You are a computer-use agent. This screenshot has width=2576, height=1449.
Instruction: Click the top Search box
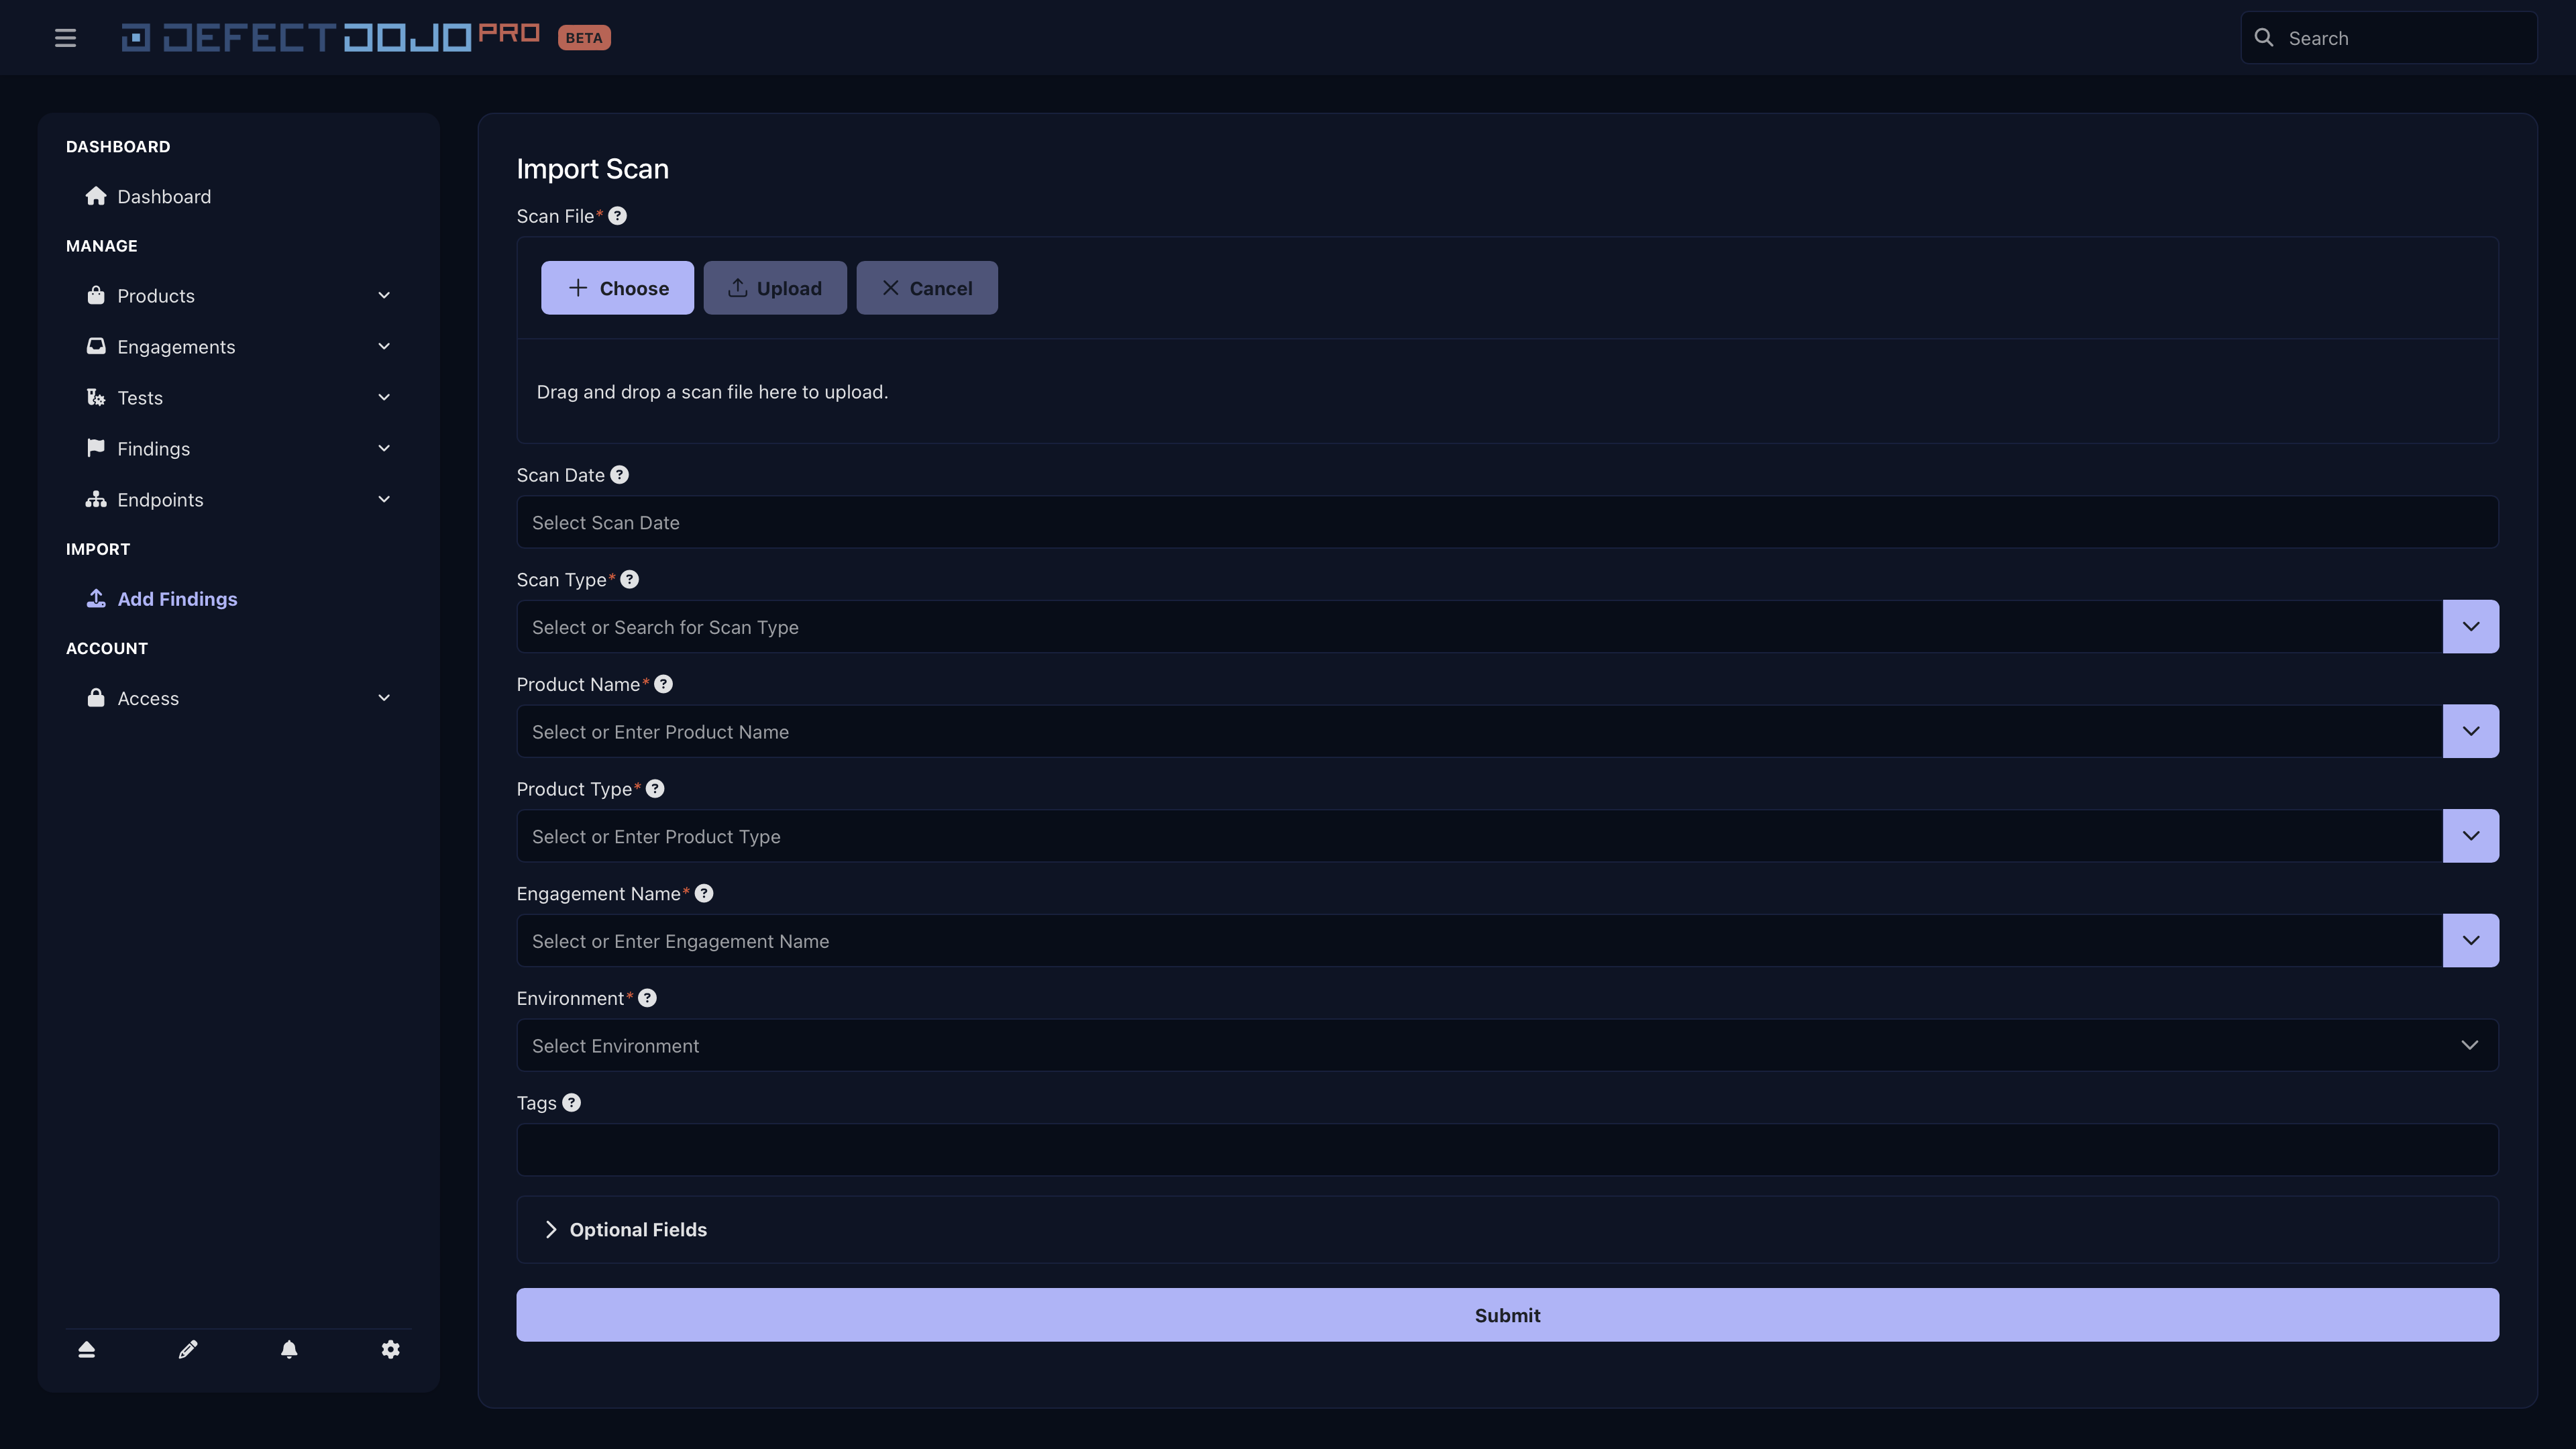pos(2400,38)
